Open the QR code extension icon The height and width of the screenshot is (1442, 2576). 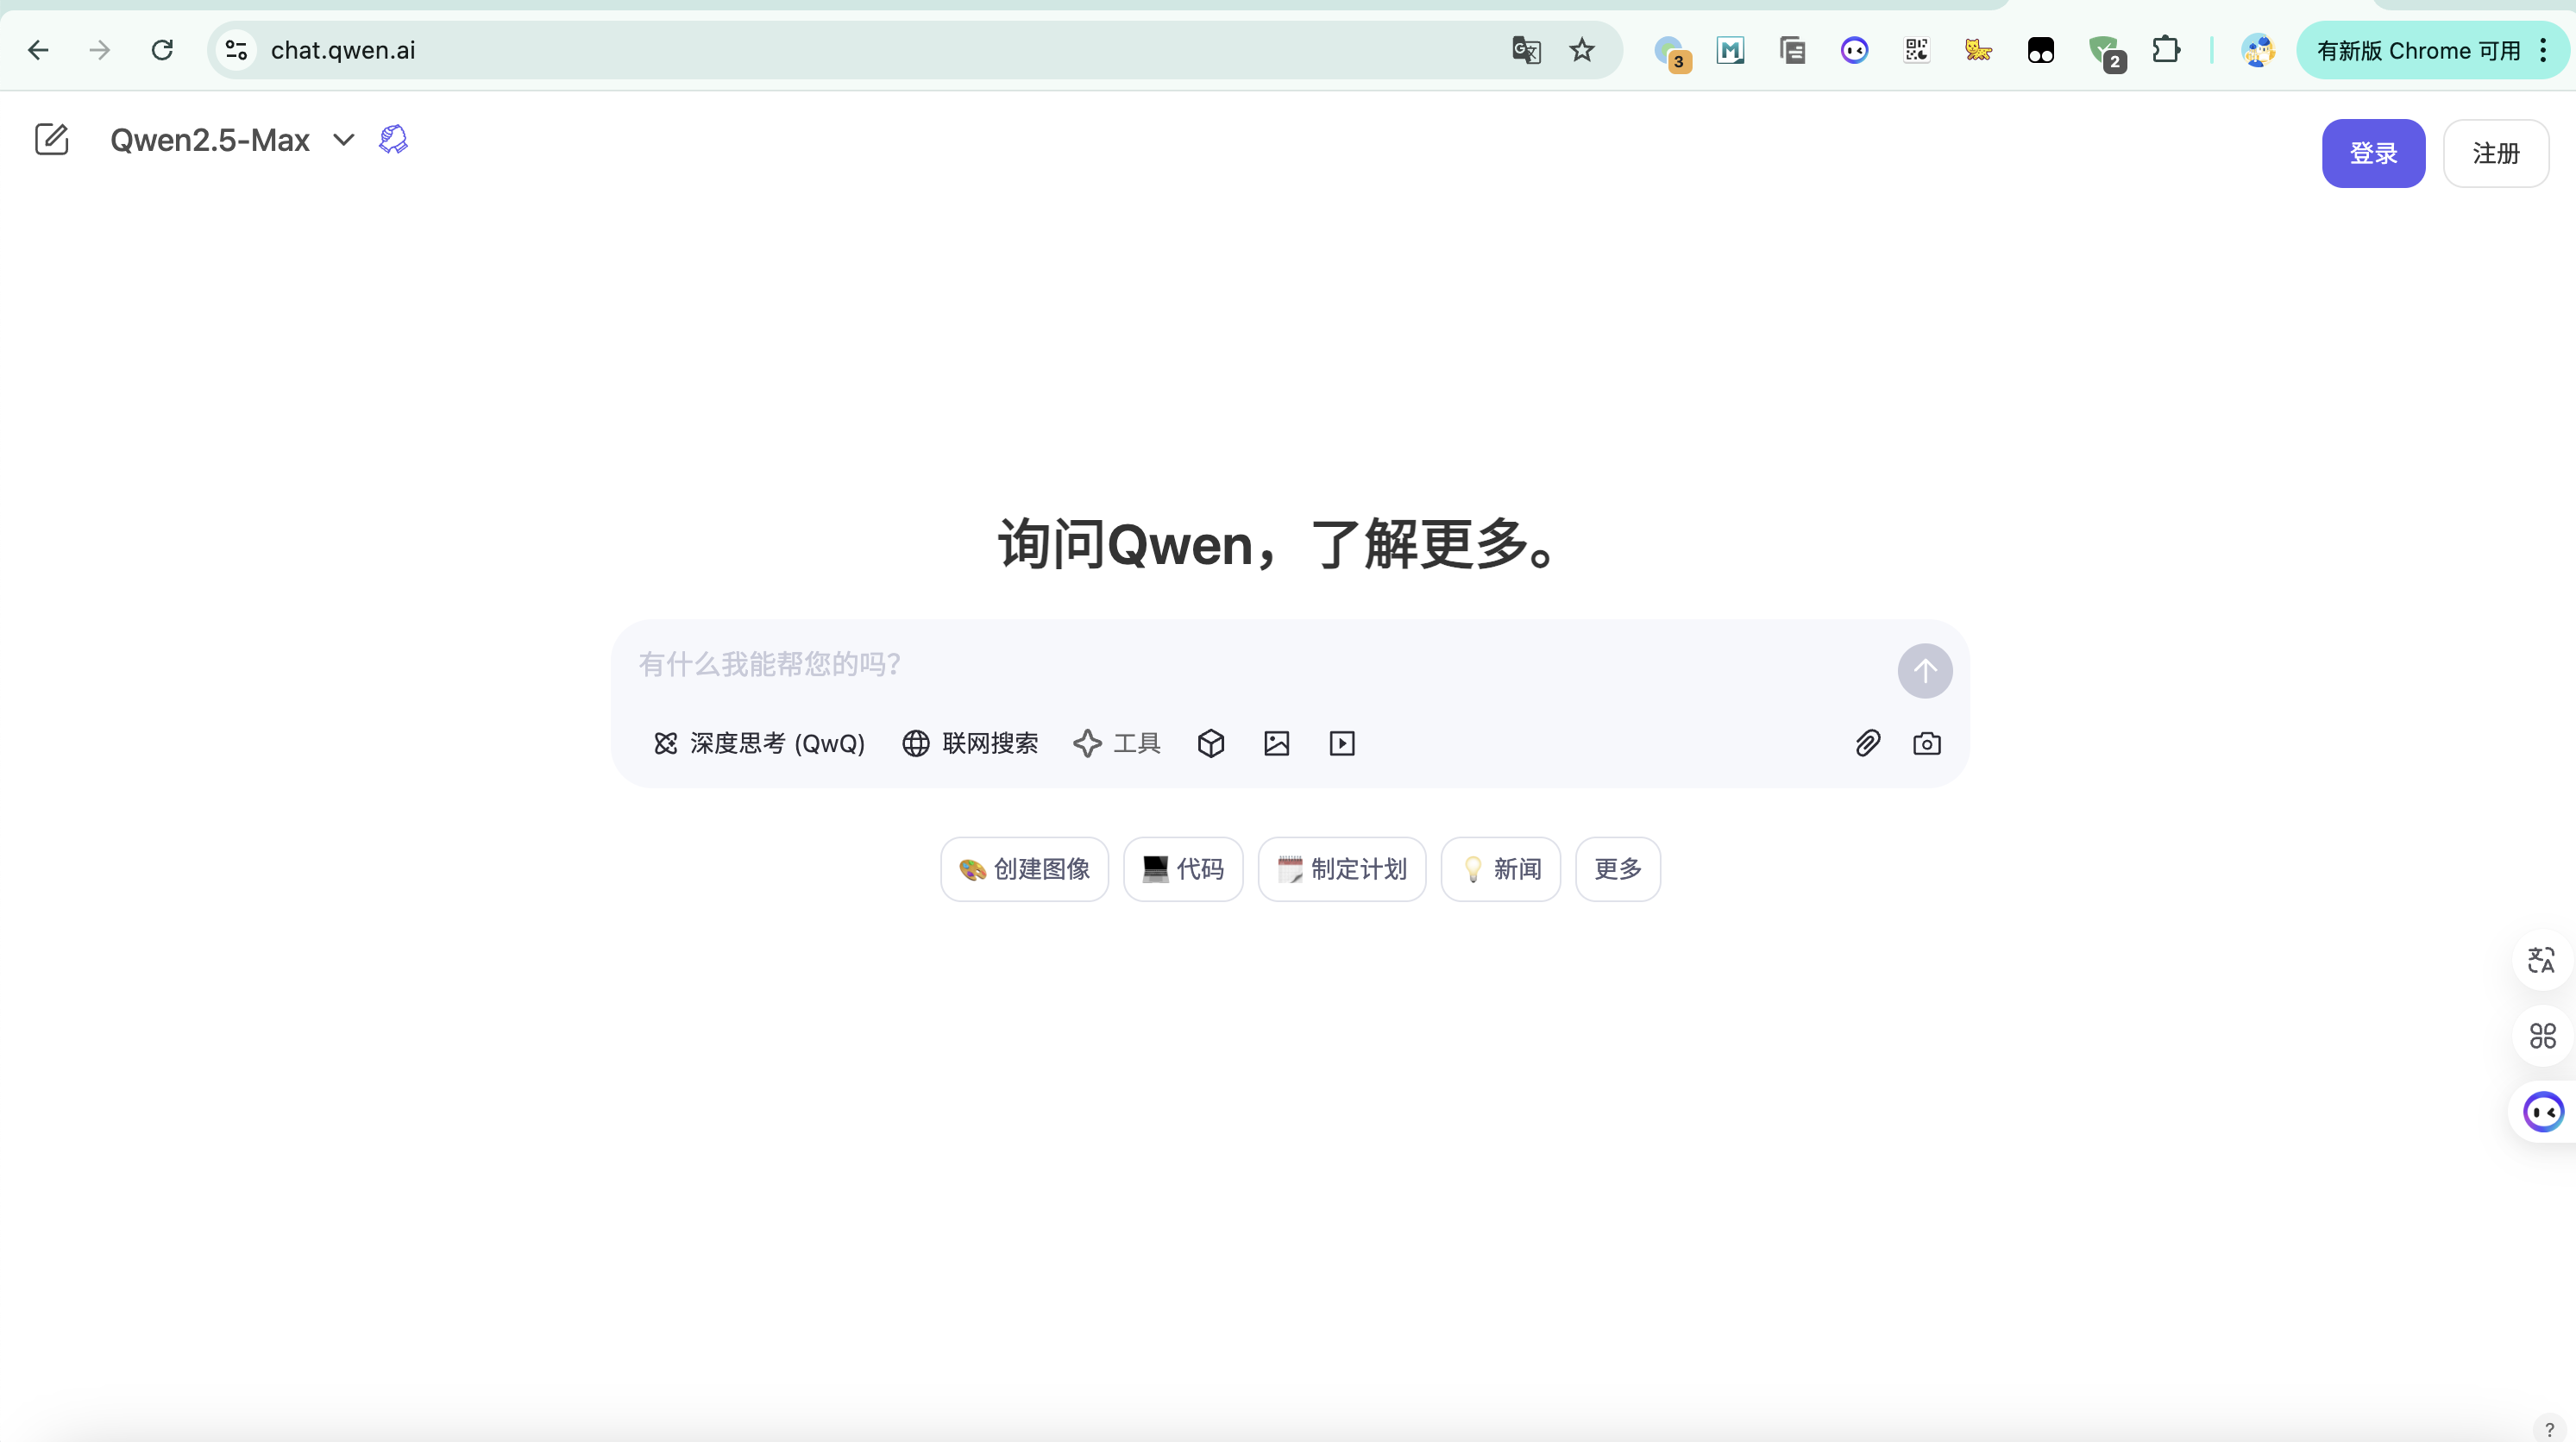point(1916,50)
